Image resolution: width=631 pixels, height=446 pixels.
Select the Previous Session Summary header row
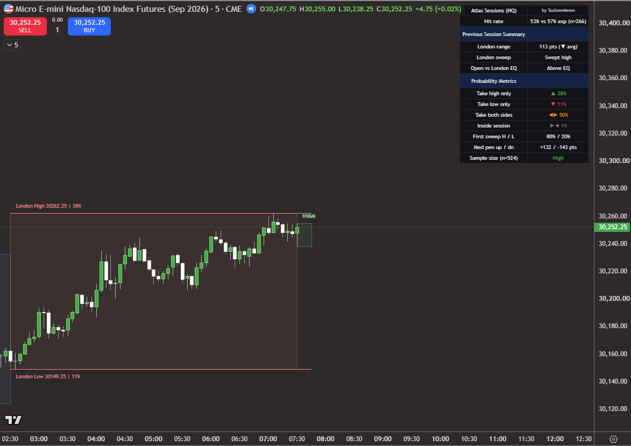click(524, 34)
